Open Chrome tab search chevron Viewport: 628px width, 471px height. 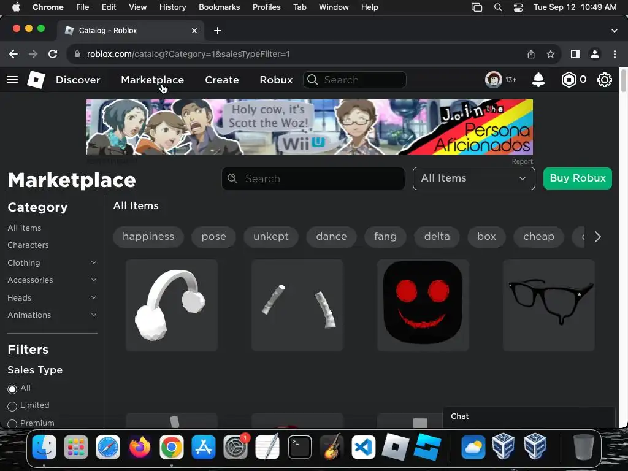tap(614, 31)
